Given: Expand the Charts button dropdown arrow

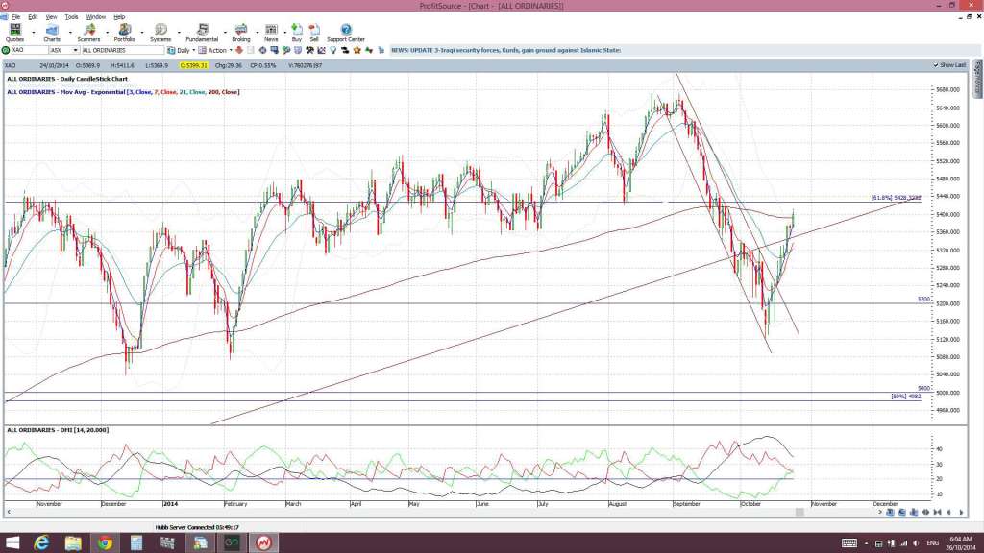Looking at the screenshot, I should point(70,33).
